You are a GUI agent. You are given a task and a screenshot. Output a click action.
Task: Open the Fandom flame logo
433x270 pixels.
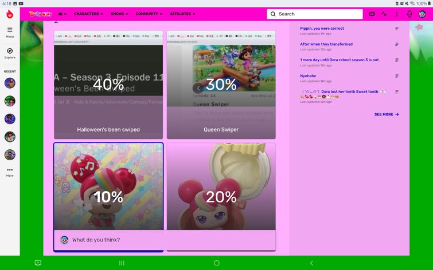(10, 14)
